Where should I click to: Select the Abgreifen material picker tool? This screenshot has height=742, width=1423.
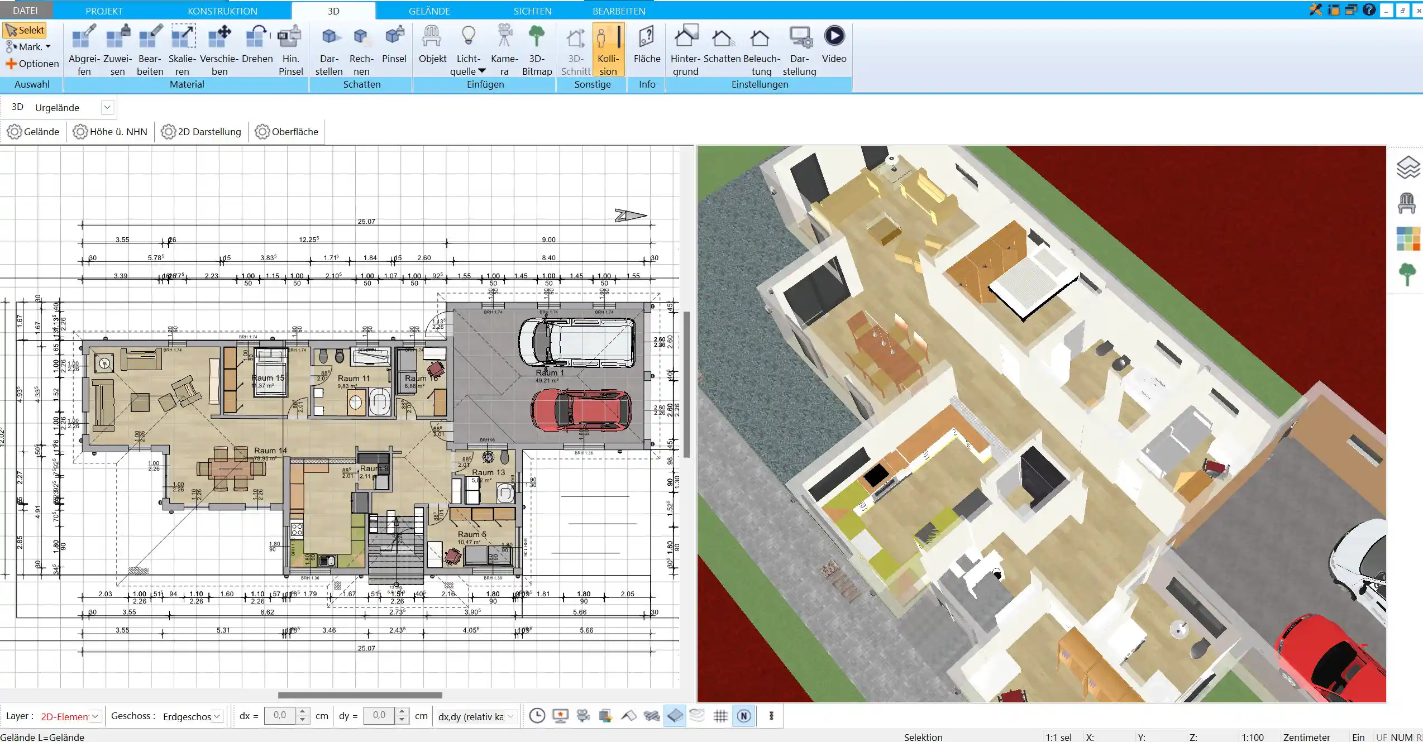(84, 50)
